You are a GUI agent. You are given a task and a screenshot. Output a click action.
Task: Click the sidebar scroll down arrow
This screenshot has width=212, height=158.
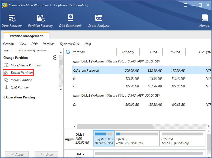click(x=61, y=89)
